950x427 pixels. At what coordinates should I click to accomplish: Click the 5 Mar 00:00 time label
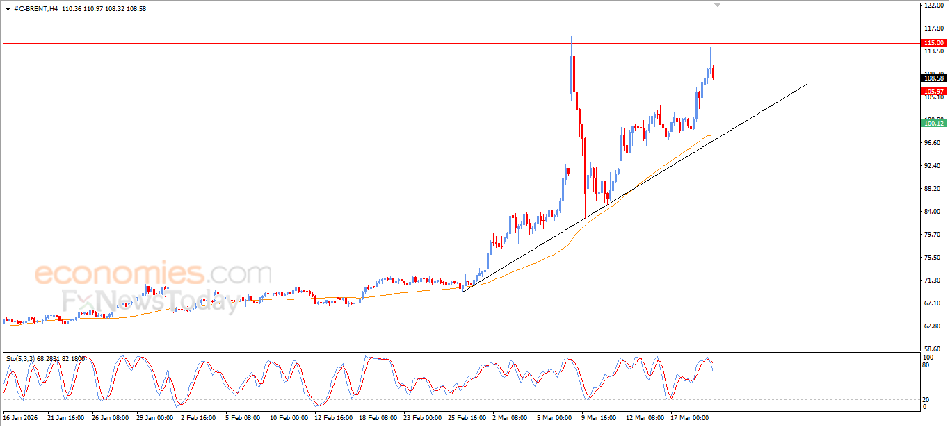[x=554, y=418]
